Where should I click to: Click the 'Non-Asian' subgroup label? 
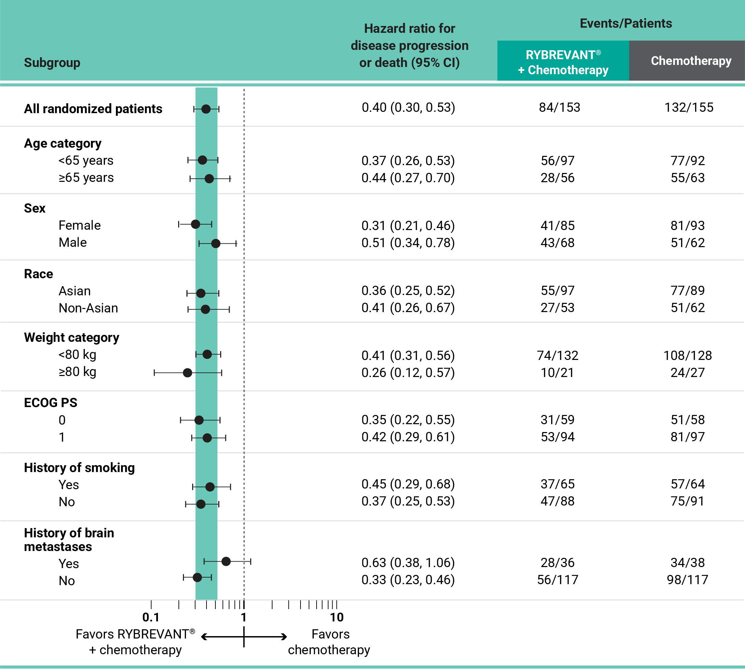click(x=88, y=308)
